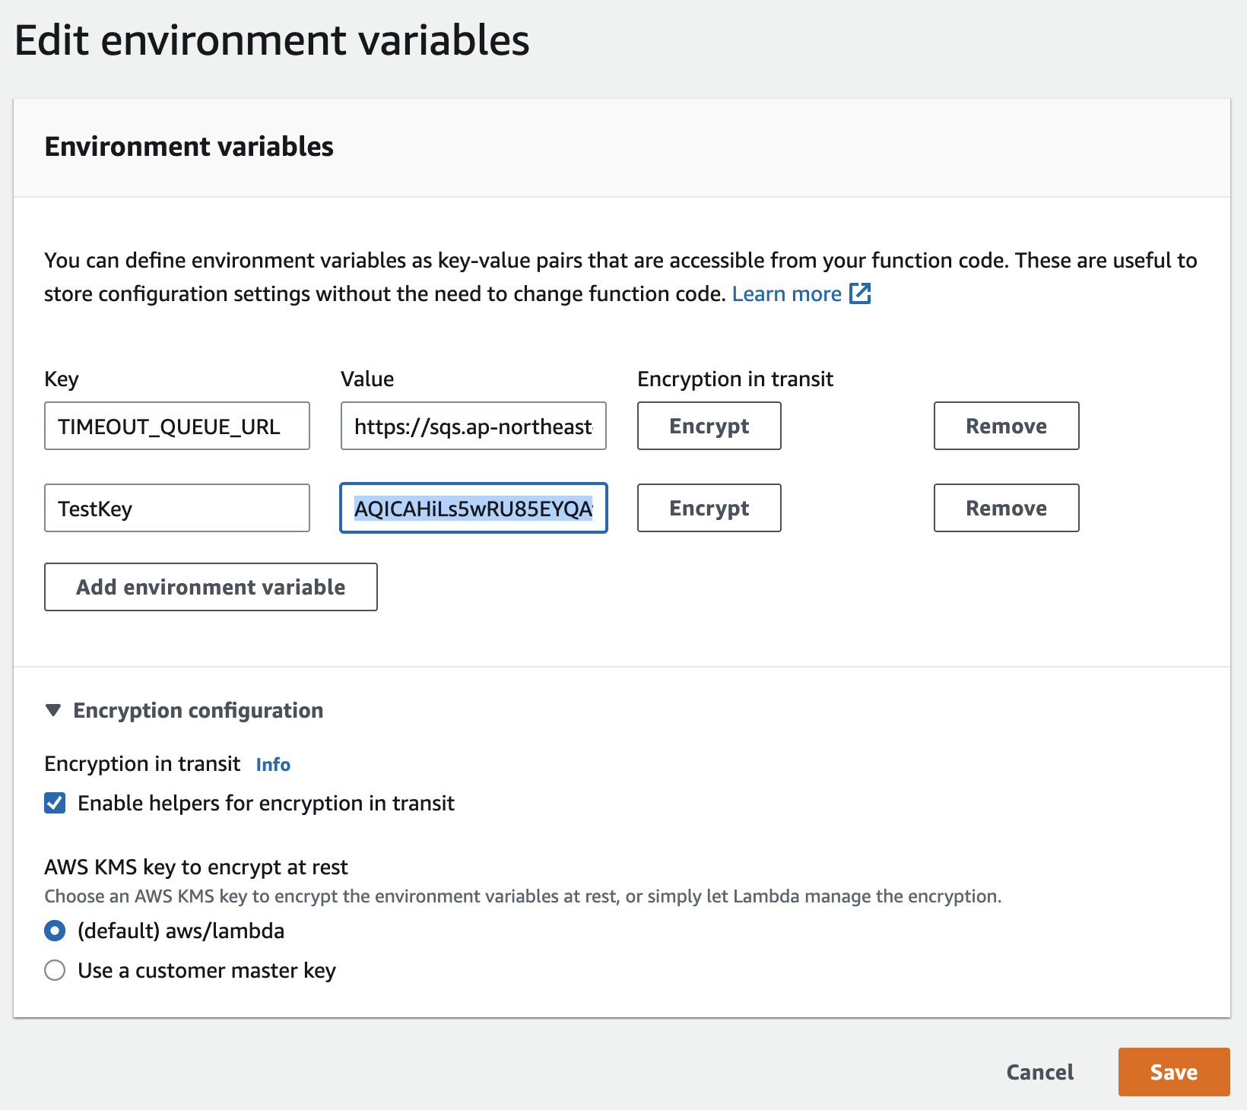Click Encrypt for TIMEOUT_QUEUE_URL variable

click(709, 426)
